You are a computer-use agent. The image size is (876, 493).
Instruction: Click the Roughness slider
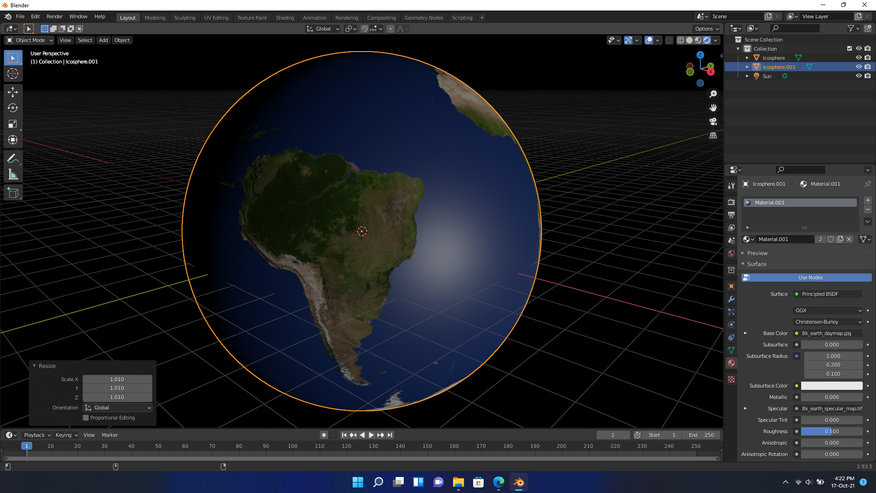point(831,431)
